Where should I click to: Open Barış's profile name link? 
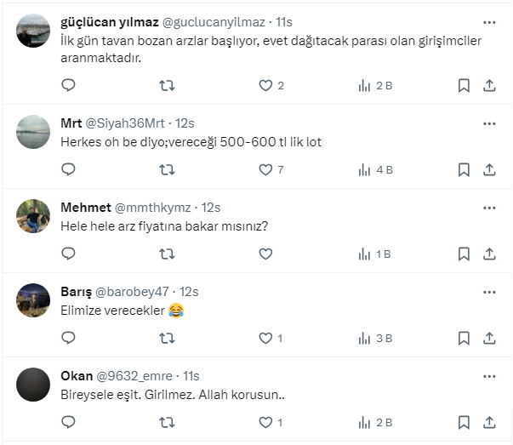[x=76, y=292]
